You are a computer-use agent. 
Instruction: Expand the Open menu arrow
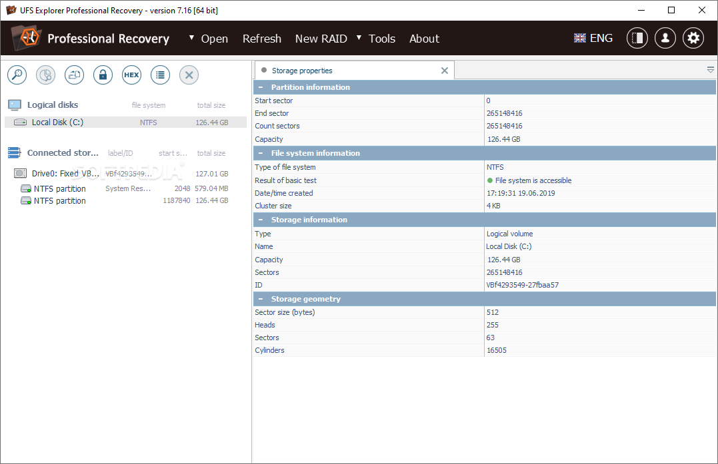tap(191, 38)
